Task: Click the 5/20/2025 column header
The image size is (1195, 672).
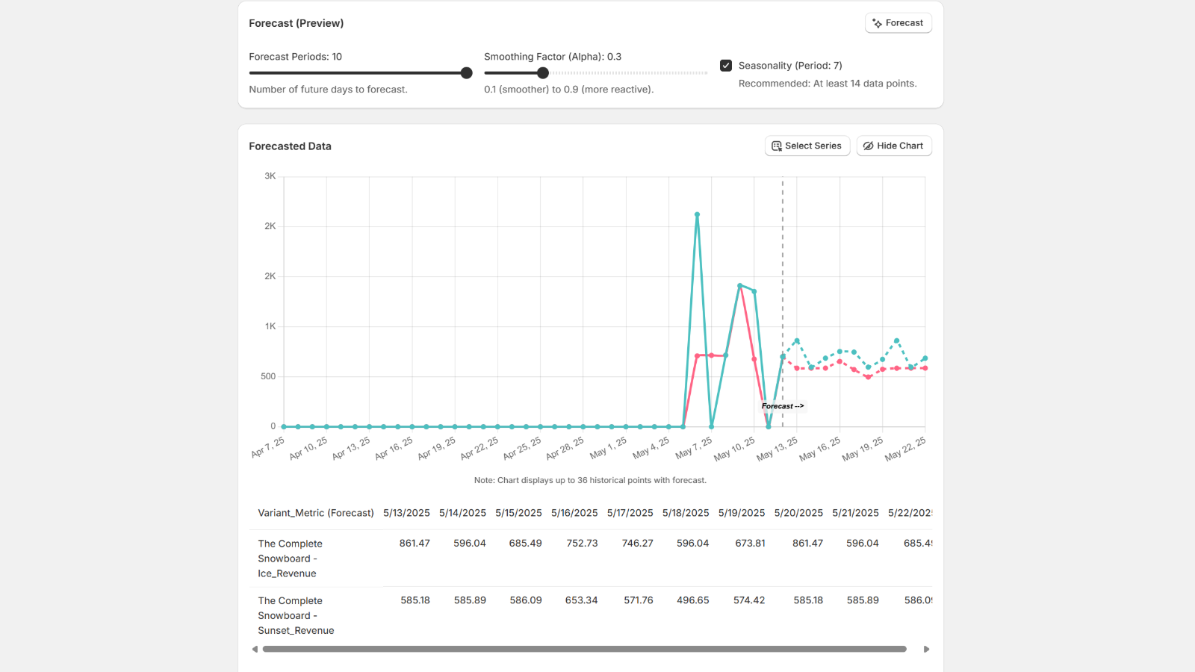Action: click(798, 513)
